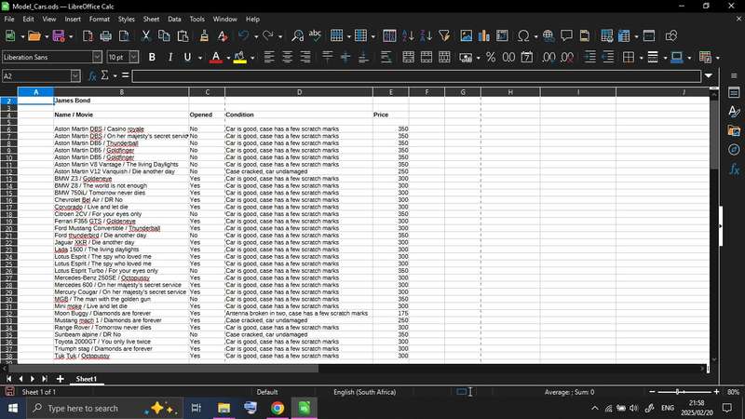
Task: Open the File menu
Action: pyautogui.click(x=9, y=19)
